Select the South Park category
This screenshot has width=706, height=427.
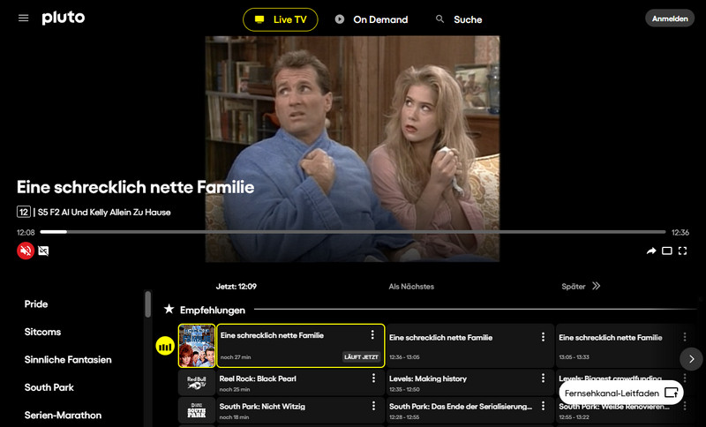pyautogui.click(x=49, y=387)
